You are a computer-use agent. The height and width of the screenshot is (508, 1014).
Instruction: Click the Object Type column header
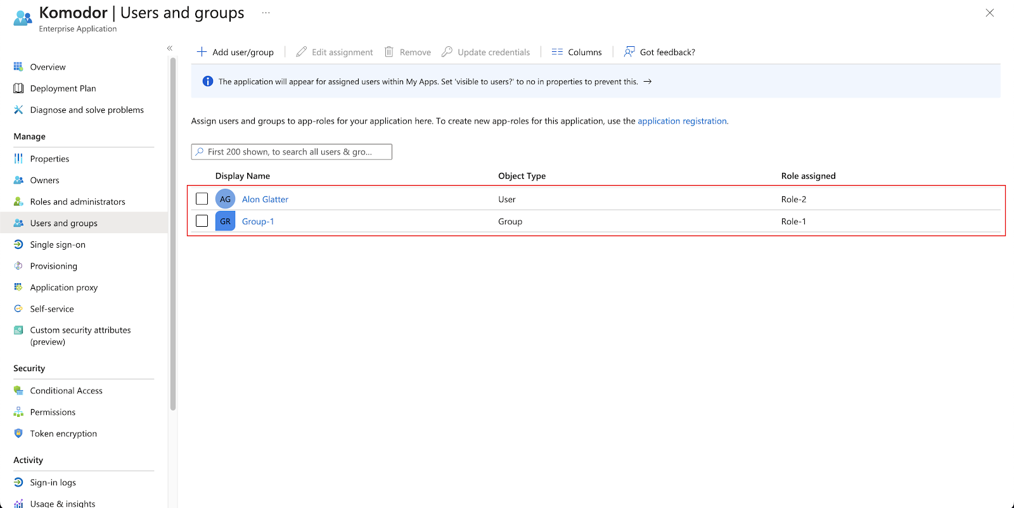pos(522,175)
